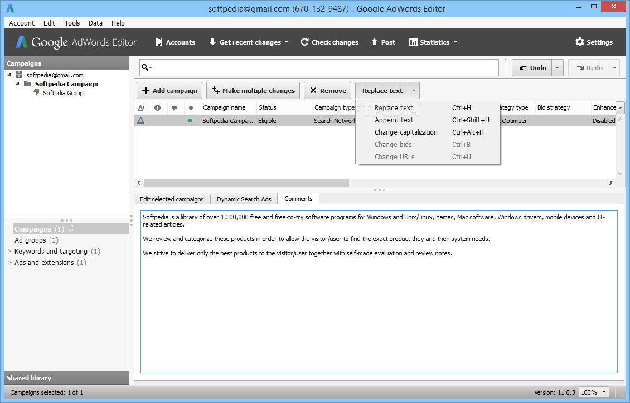The width and height of the screenshot is (630, 403).
Task: Click the Redo button
Action: point(589,68)
